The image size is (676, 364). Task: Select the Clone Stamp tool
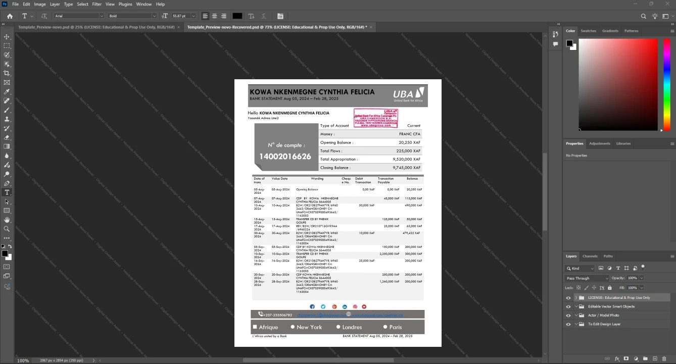pos(7,119)
